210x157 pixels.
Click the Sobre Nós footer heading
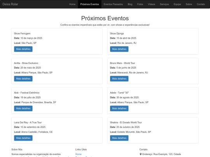click(x=17, y=150)
